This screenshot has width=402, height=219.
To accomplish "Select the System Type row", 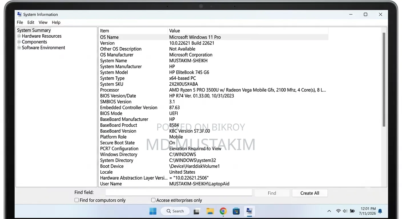I will [213, 78].
